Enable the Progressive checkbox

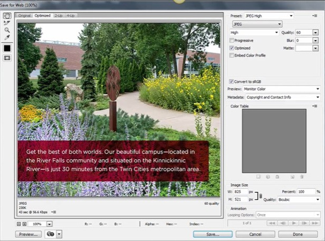232,40
